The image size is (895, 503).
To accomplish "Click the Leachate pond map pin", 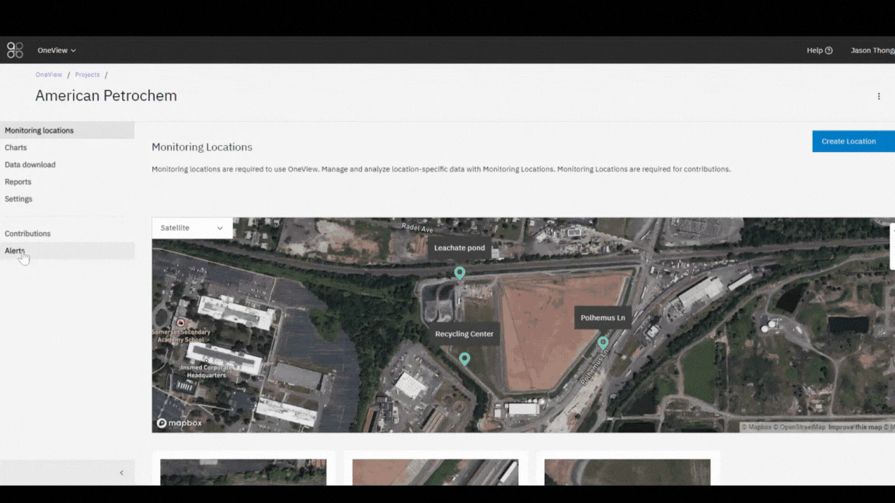I will click(x=459, y=273).
